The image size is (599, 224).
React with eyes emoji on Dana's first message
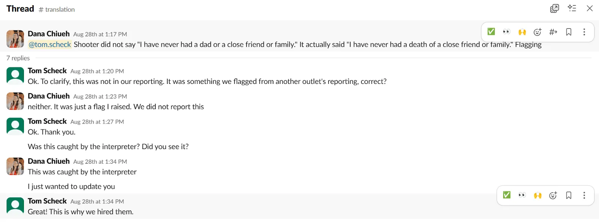point(507,32)
